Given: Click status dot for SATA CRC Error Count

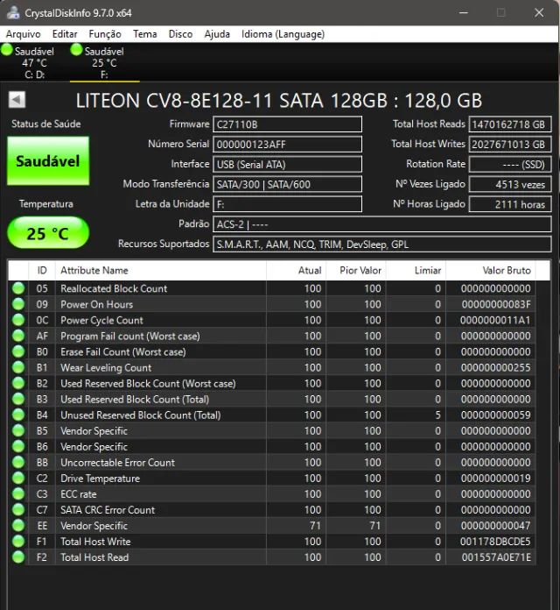Looking at the screenshot, I should pos(18,509).
